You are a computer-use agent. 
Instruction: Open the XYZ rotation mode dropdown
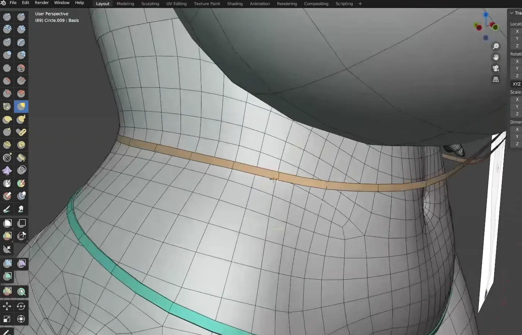pyautogui.click(x=516, y=84)
